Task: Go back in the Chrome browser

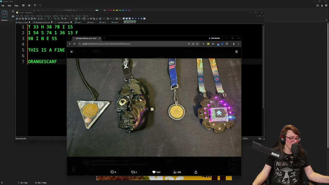Action: coord(69,44)
